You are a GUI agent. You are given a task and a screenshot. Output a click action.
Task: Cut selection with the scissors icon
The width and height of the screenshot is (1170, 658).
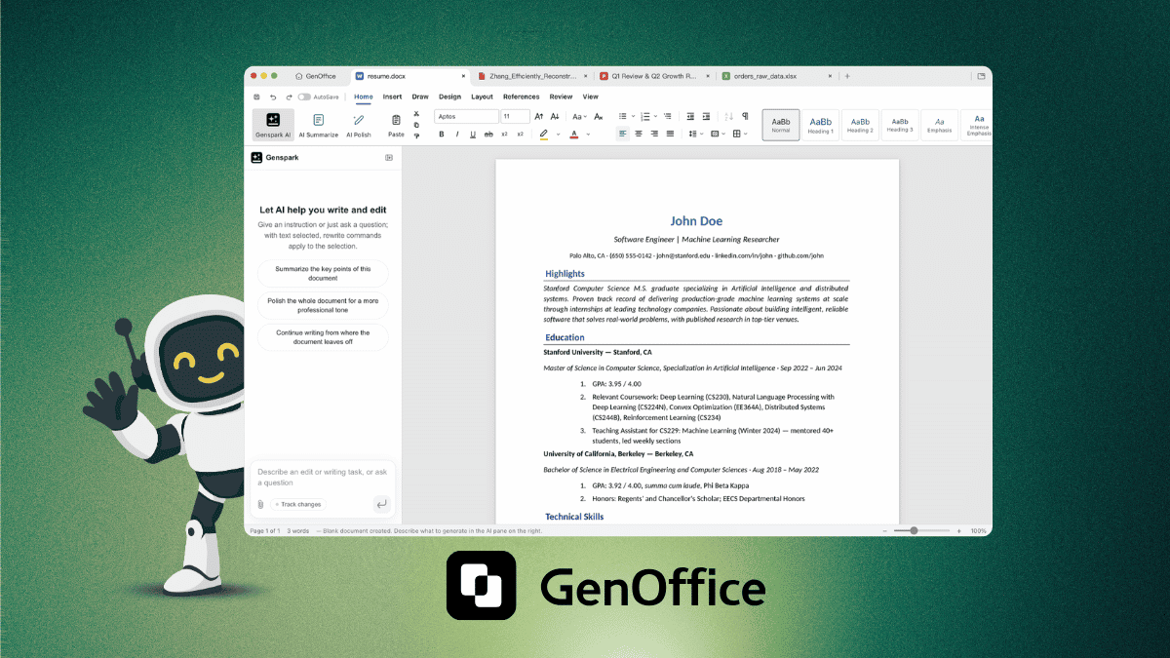click(416, 113)
